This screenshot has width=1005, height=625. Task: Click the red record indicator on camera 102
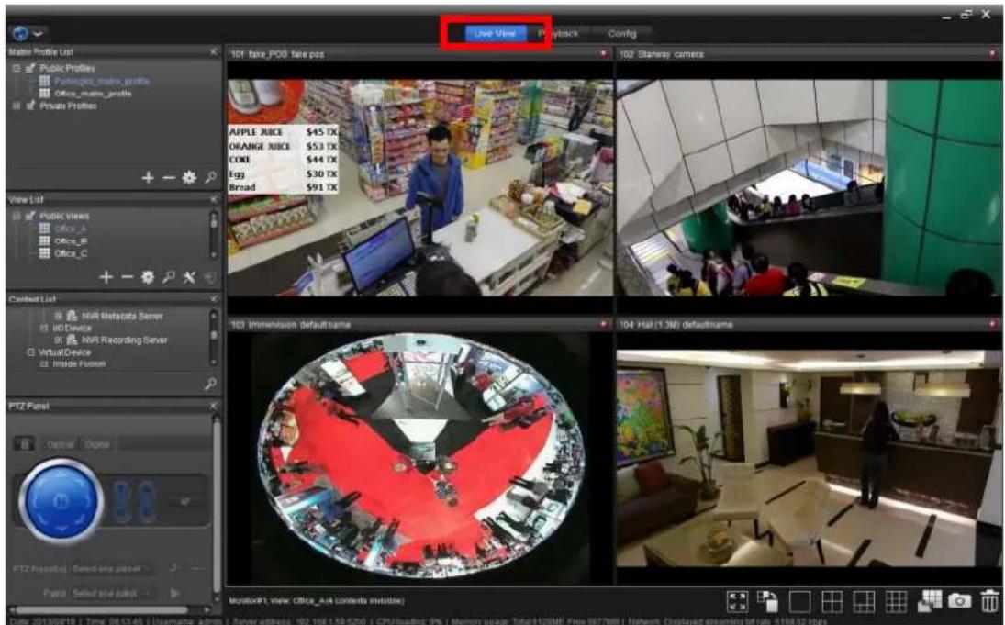click(992, 54)
